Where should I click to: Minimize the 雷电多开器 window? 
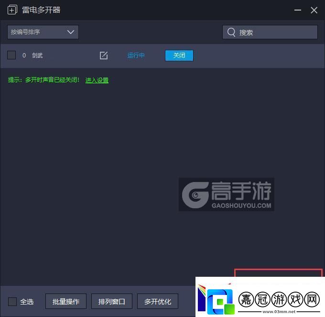click(298, 10)
